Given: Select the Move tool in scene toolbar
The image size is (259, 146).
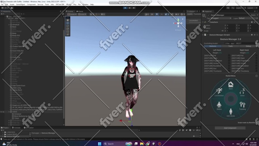Looking at the screenshot, I should tap(68, 23).
